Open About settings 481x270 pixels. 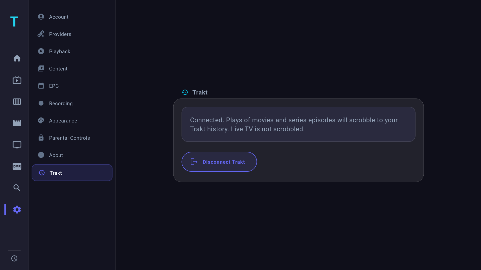point(72,155)
